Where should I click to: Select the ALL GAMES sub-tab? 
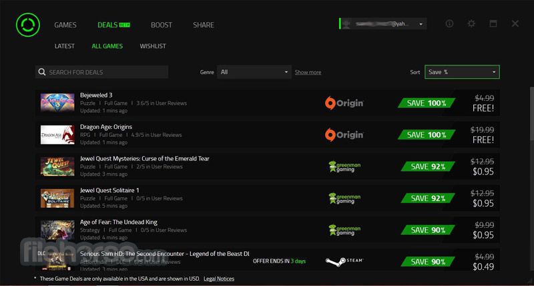[x=107, y=46]
